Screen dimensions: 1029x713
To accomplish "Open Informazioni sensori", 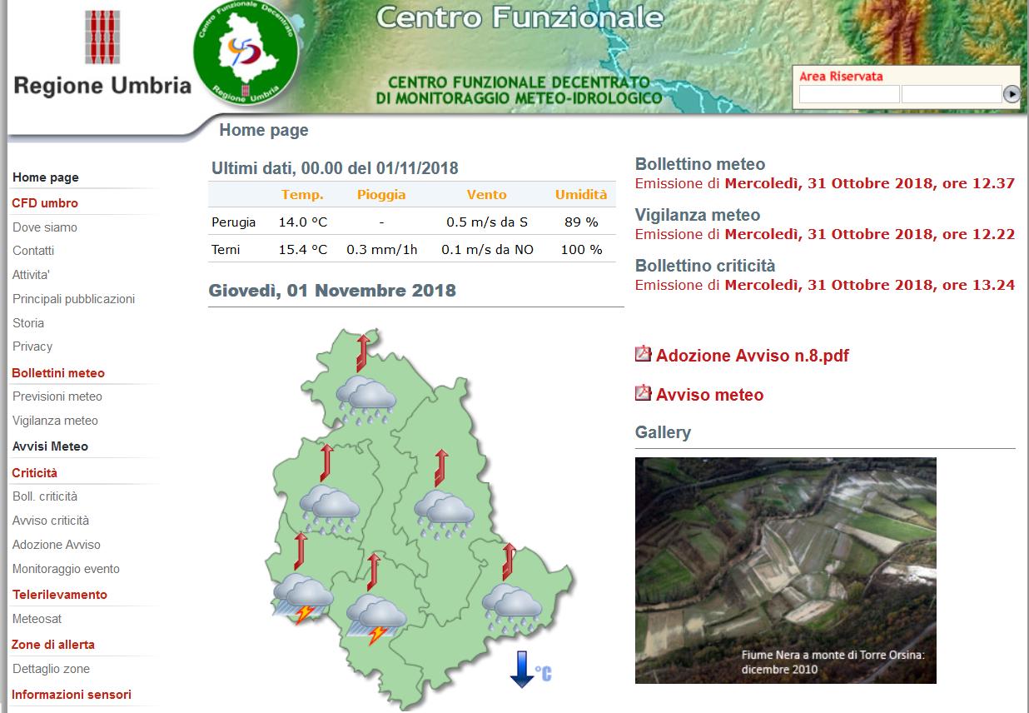I will [x=72, y=695].
